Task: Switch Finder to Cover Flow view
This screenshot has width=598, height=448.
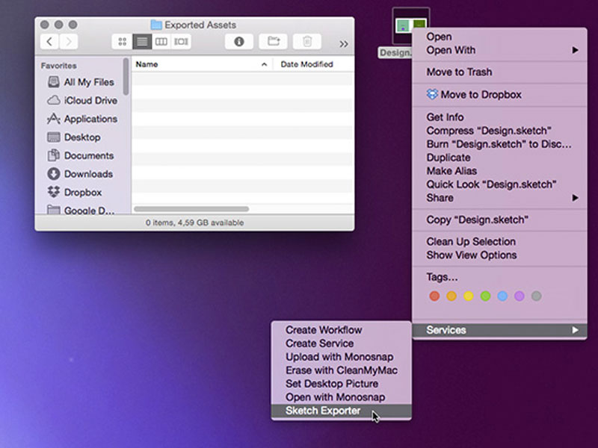Action: pos(181,42)
